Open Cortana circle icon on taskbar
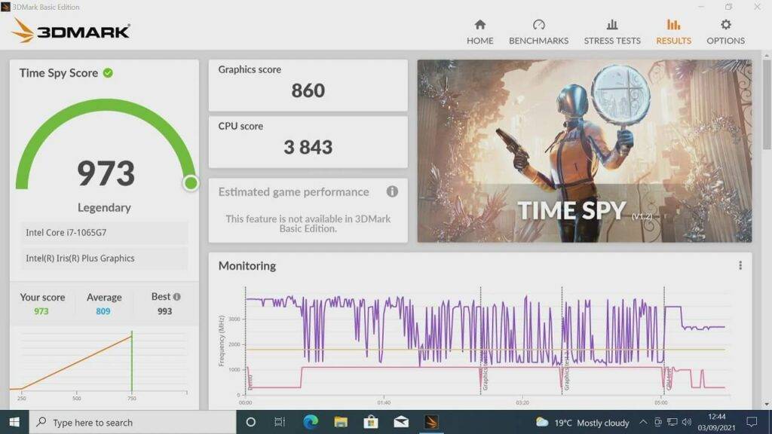This screenshot has height=434, width=772. pos(250,422)
